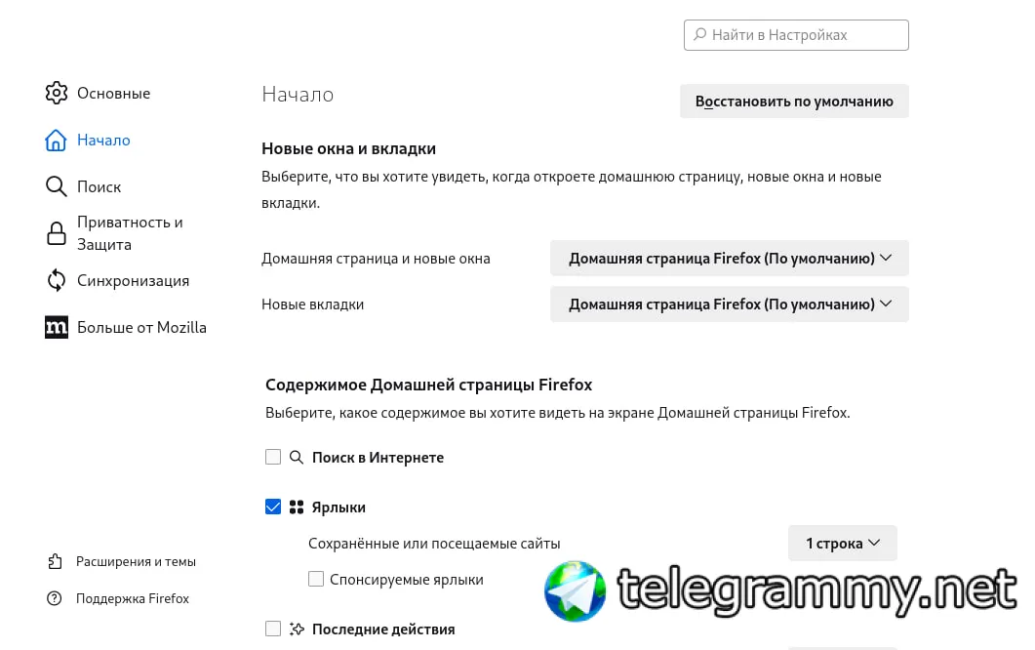
Task: Enable the Поиск в Интернете checkbox
Action: (272, 457)
